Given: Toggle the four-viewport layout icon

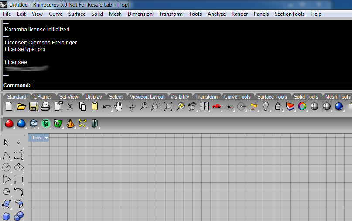Looking at the screenshot, I should point(204,106).
